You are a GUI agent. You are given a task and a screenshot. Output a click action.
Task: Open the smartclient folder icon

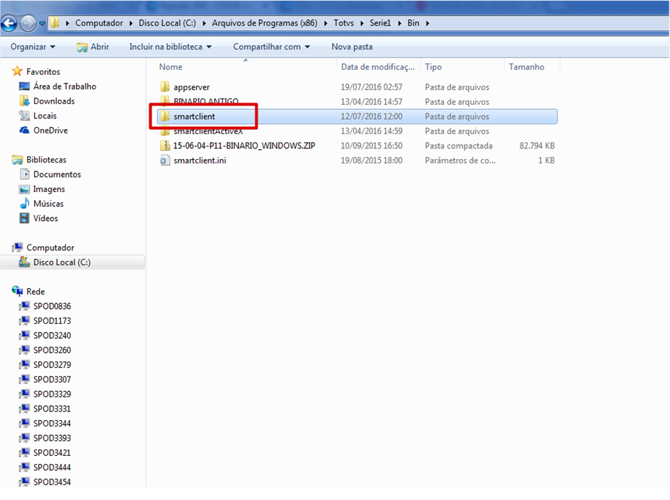pyautogui.click(x=165, y=116)
